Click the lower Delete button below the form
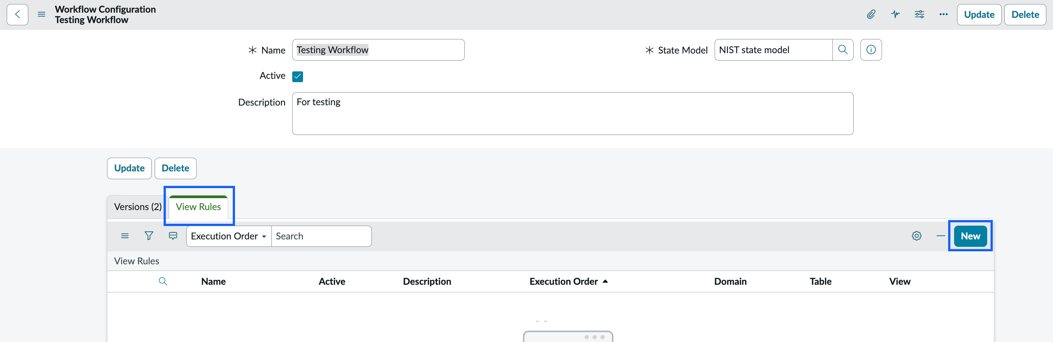 click(x=175, y=168)
